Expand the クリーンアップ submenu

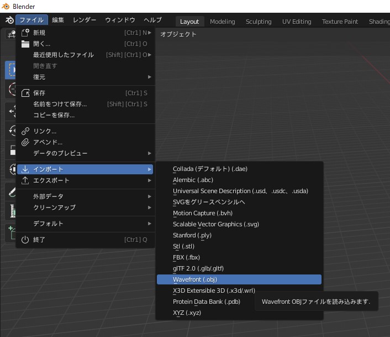tap(85, 208)
